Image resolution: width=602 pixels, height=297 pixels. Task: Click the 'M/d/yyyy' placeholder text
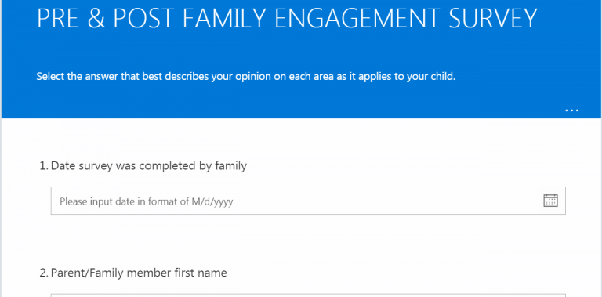click(x=212, y=201)
